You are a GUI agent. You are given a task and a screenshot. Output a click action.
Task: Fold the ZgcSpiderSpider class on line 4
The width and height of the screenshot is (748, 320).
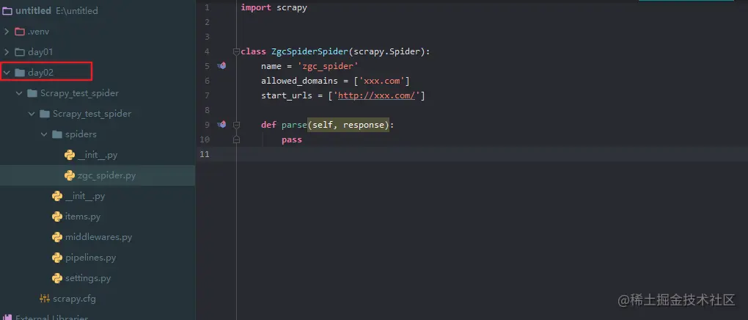(235, 51)
